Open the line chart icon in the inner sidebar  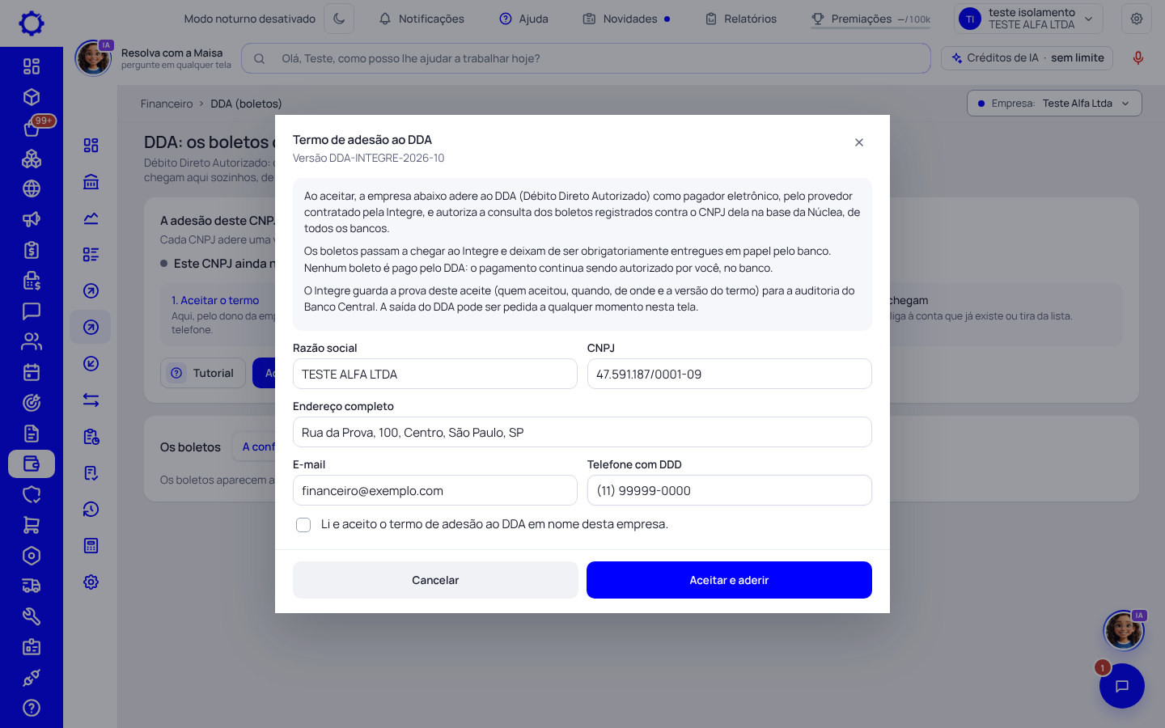[91, 218]
